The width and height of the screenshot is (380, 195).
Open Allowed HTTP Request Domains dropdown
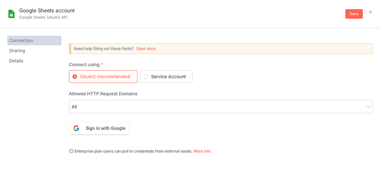(x=221, y=107)
